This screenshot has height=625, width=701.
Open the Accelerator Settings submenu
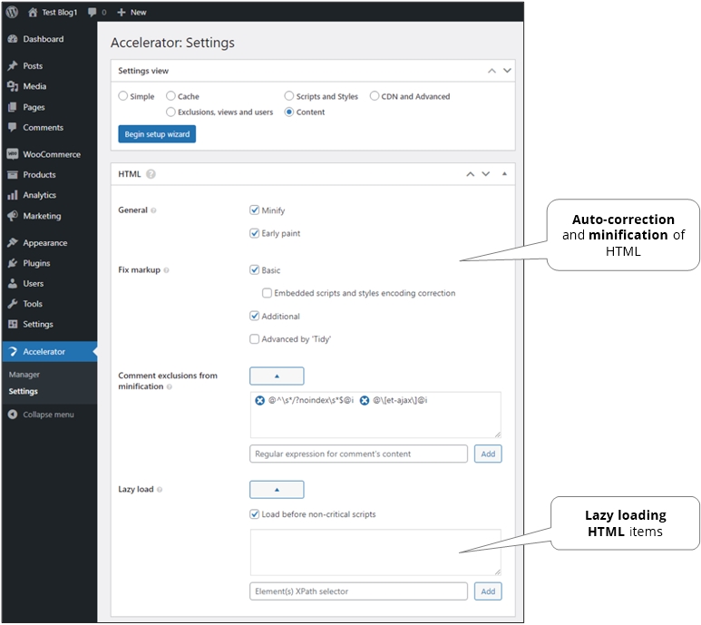(x=24, y=392)
